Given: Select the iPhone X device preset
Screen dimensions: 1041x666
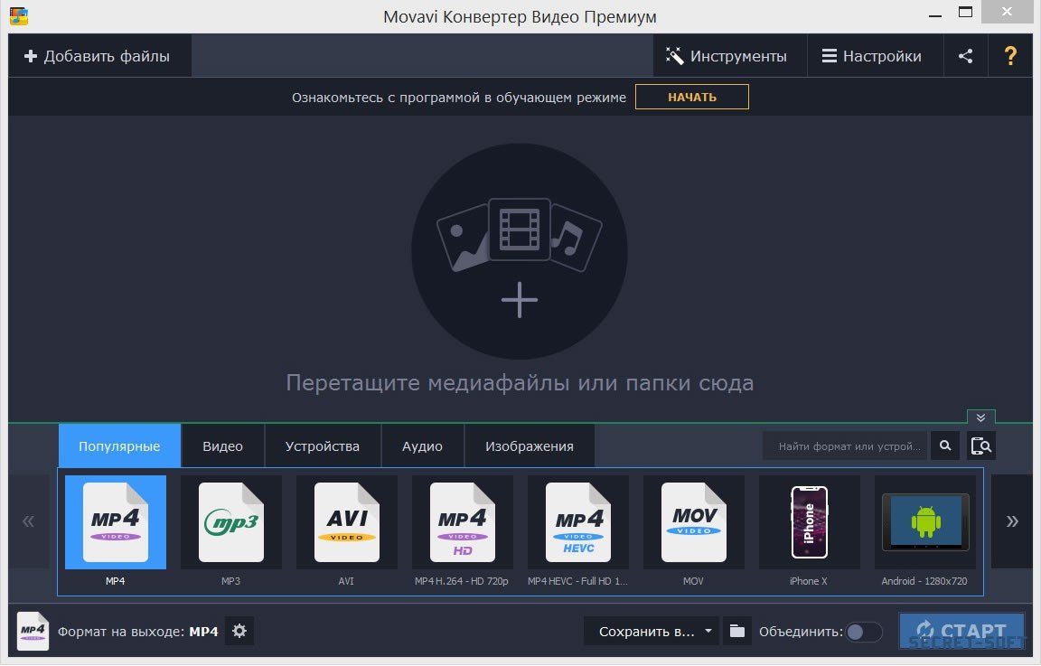Looking at the screenshot, I should [809, 523].
